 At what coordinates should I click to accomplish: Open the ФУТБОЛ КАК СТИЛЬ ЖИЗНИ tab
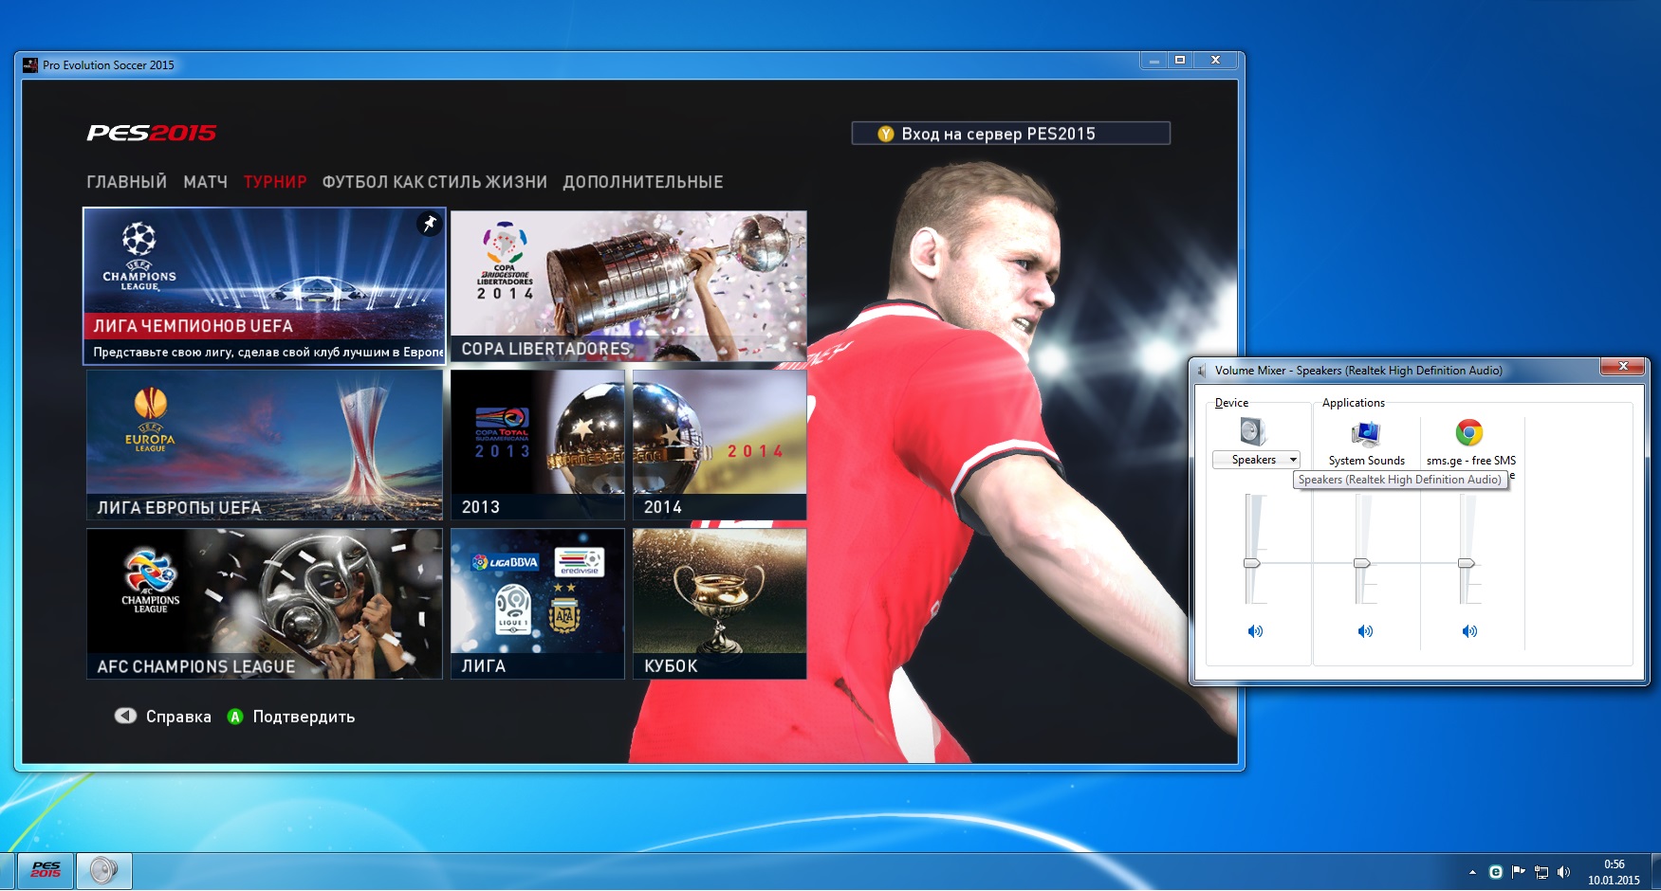434,182
